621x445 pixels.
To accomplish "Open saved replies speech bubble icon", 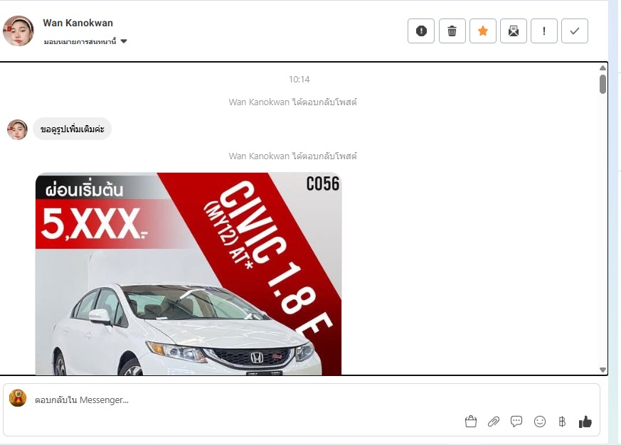I will (x=516, y=422).
